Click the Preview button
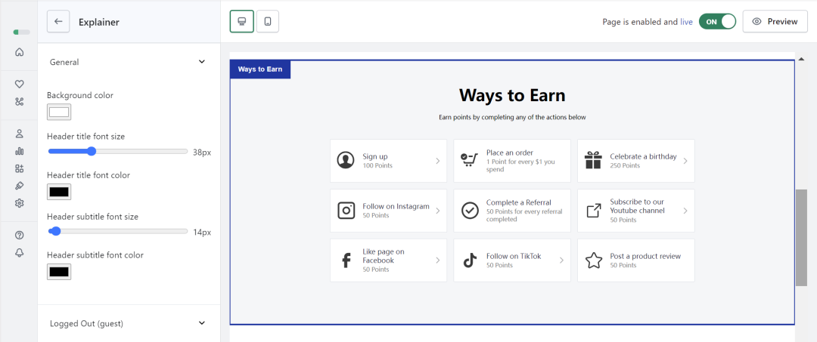 [775, 22]
